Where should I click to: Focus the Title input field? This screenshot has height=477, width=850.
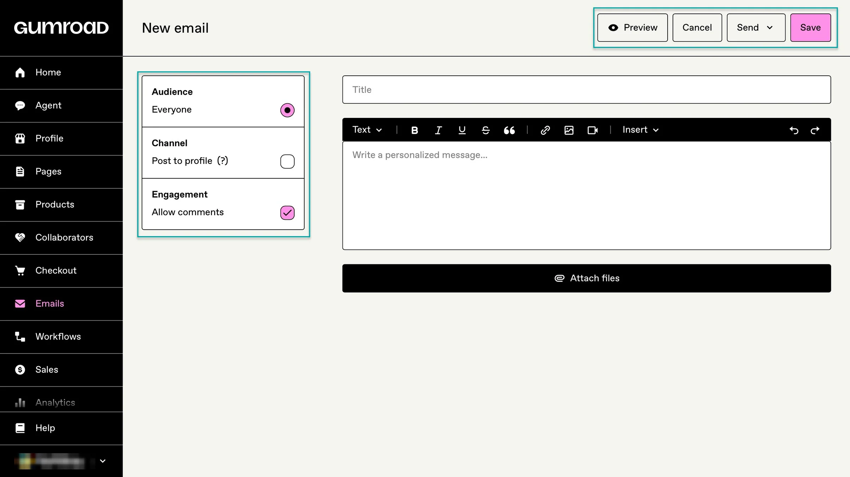(x=586, y=90)
